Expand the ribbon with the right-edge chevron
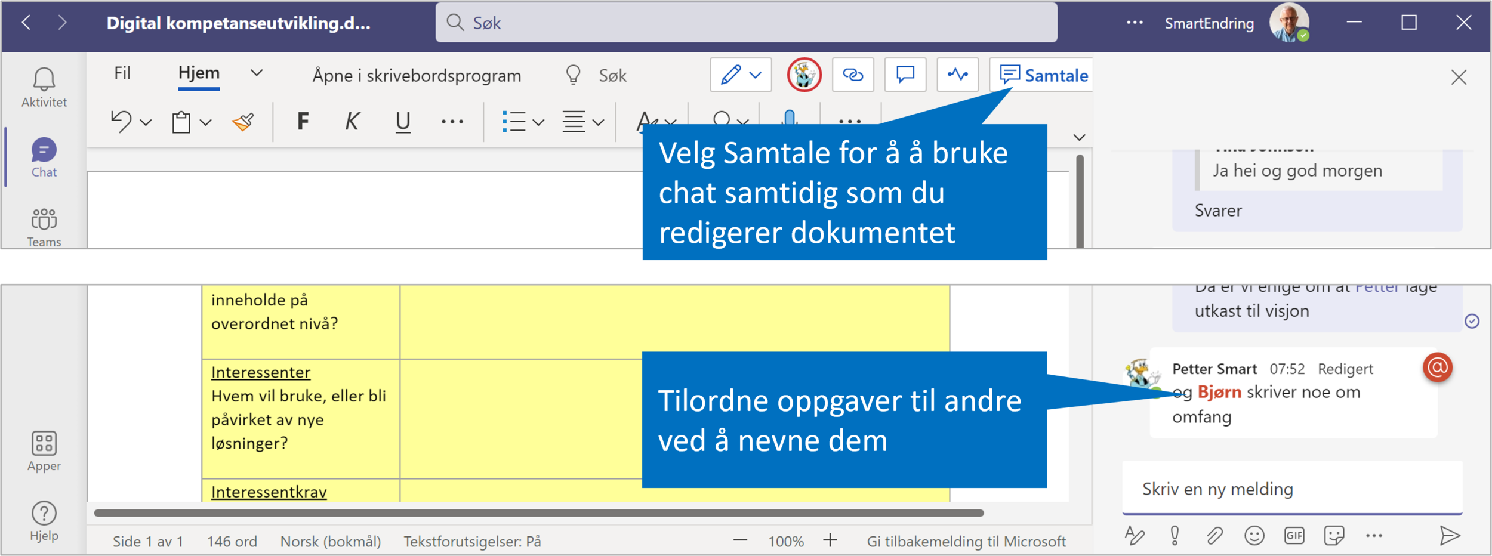Screen dimensions: 1492x556 click(1079, 137)
